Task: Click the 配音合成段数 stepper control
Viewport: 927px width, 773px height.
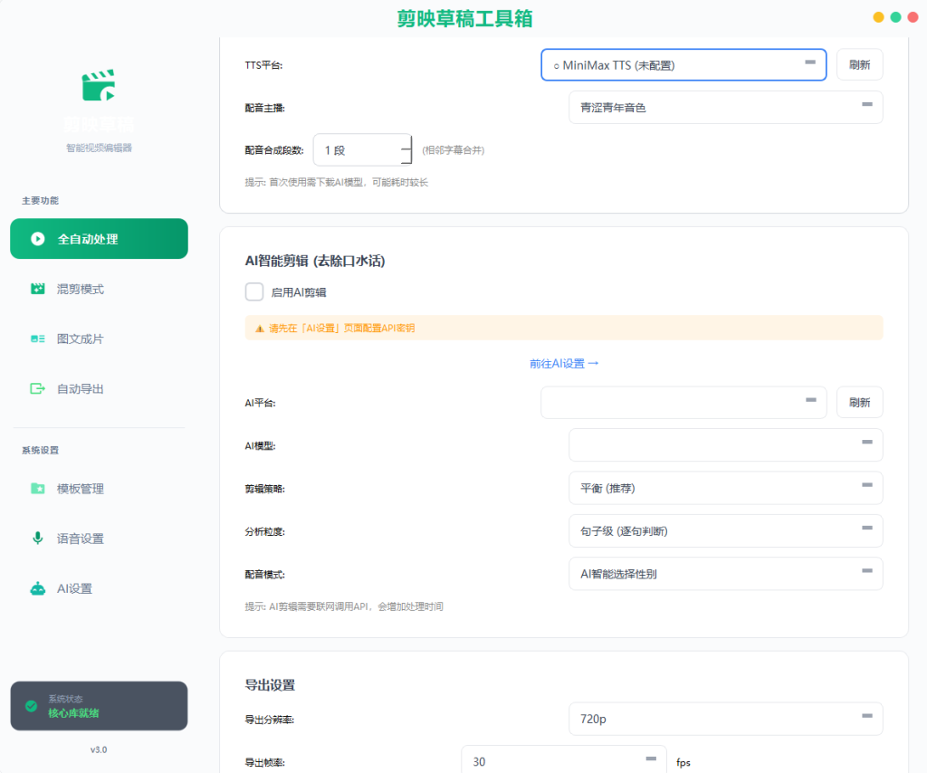Action: tap(406, 150)
